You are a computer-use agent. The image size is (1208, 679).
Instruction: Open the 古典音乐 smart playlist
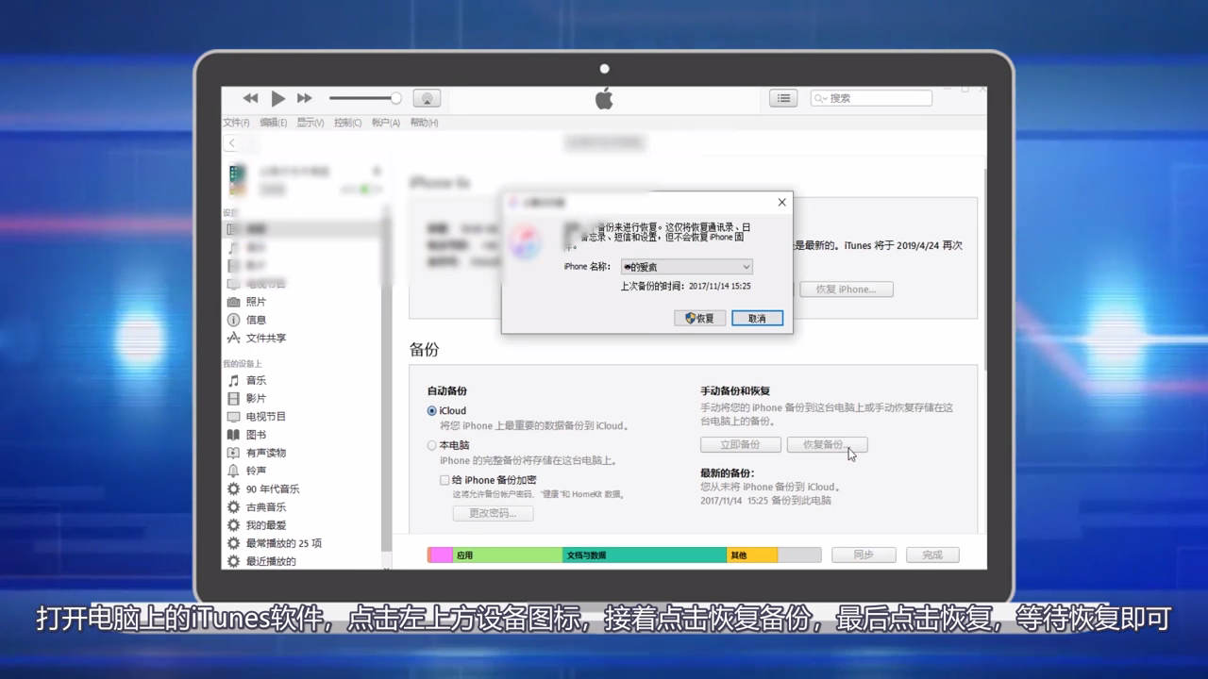[x=257, y=506]
